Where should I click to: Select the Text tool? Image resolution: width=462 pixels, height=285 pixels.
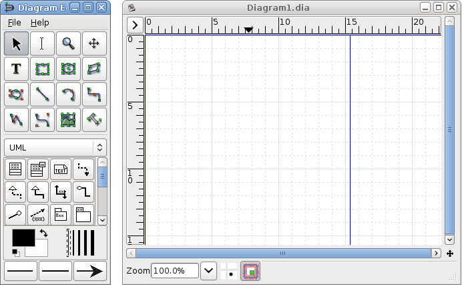coord(17,69)
